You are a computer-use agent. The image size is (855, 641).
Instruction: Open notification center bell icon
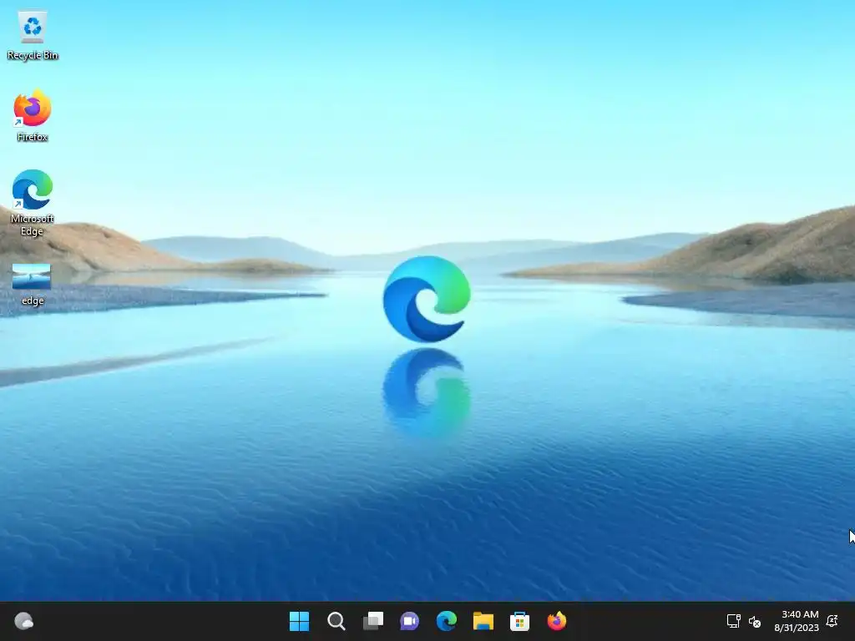pos(832,621)
